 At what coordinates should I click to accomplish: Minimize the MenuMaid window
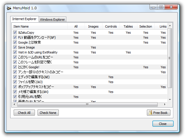click(x=154, y=7)
